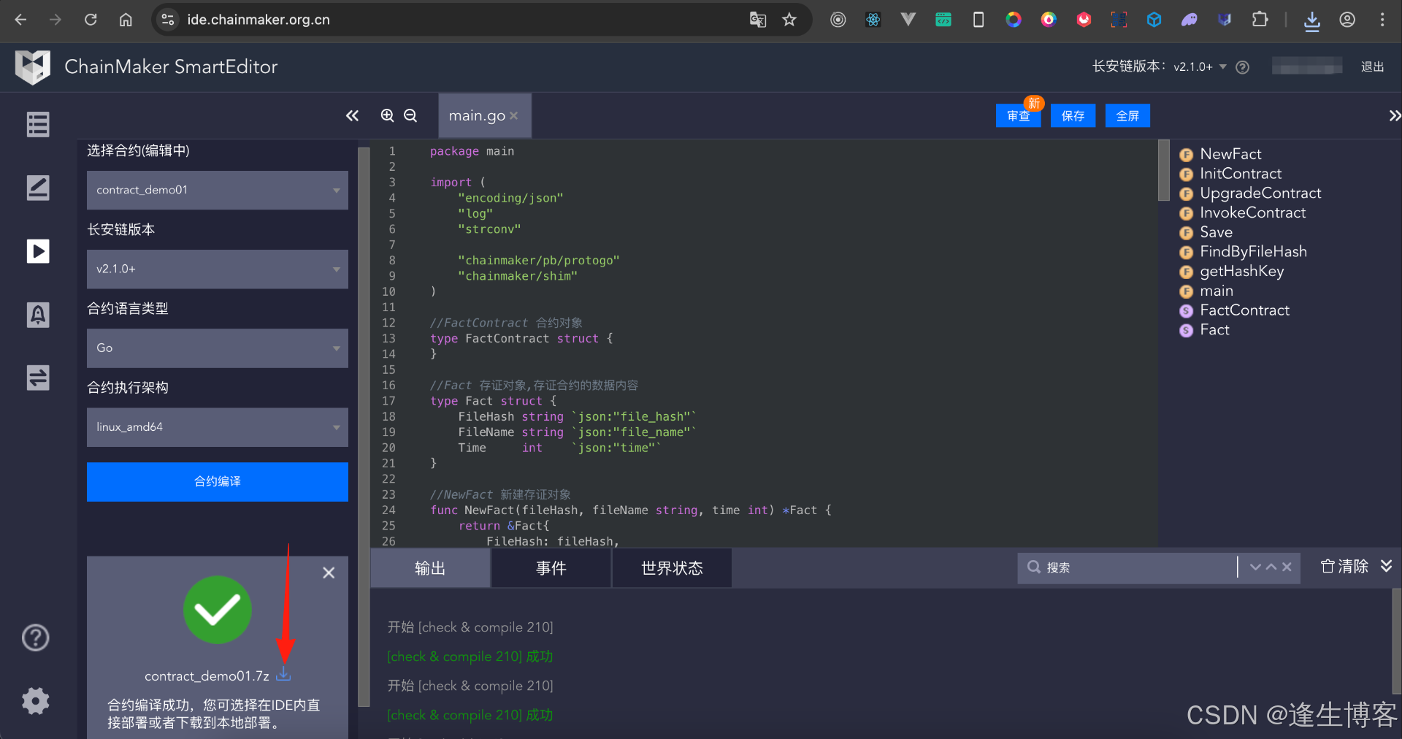
Task: Click the version help icon in header
Action: pyautogui.click(x=1242, y=67)
